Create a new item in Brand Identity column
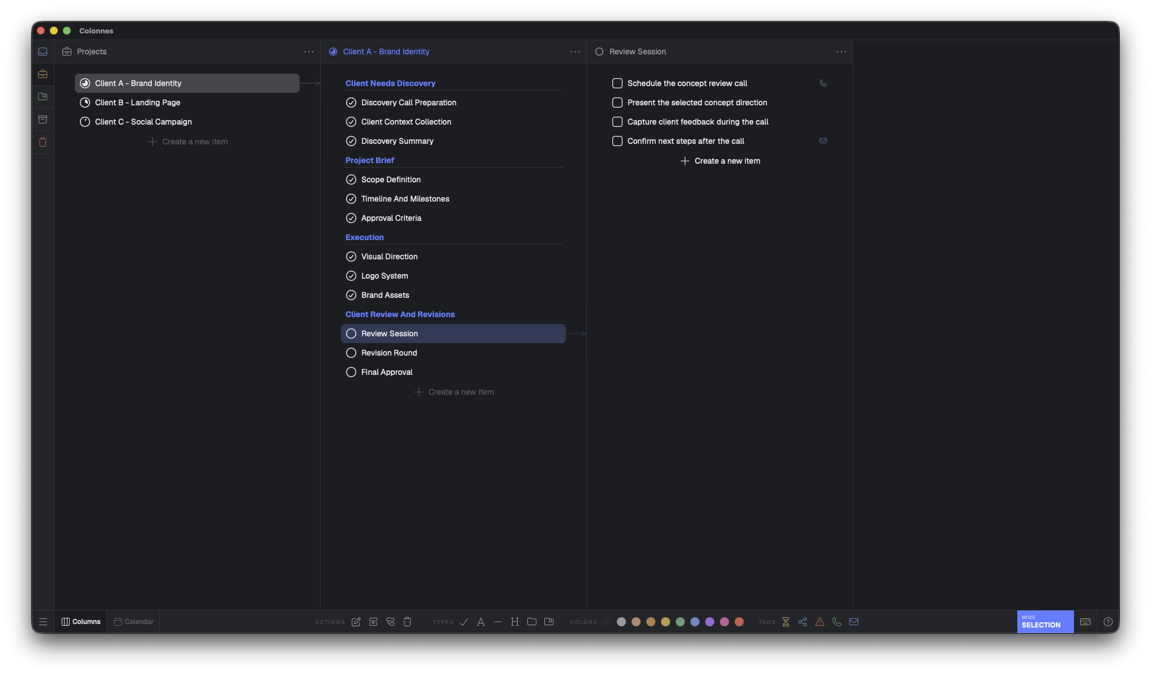1151x675 pixels. pyautogui.click(x=454, y=392)
